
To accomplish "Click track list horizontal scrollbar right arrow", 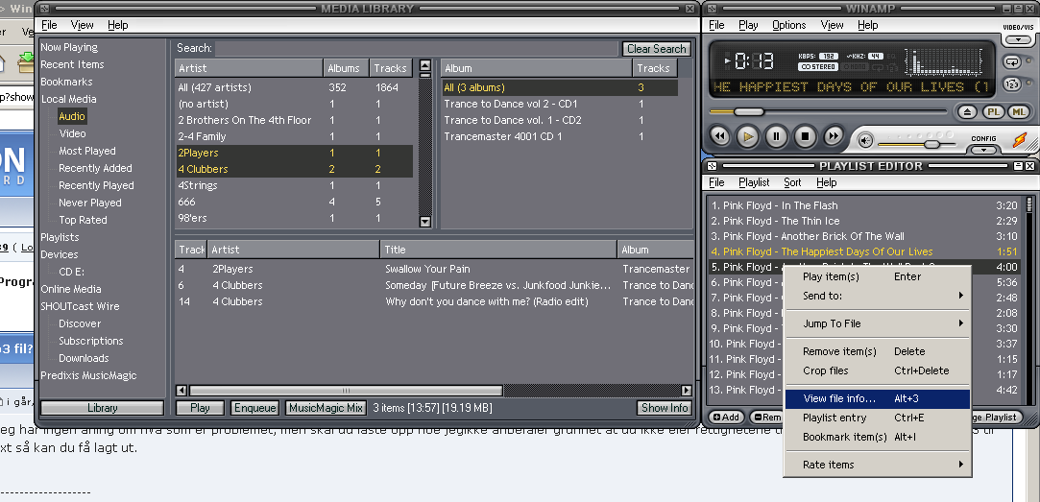I will pos(687,391).
